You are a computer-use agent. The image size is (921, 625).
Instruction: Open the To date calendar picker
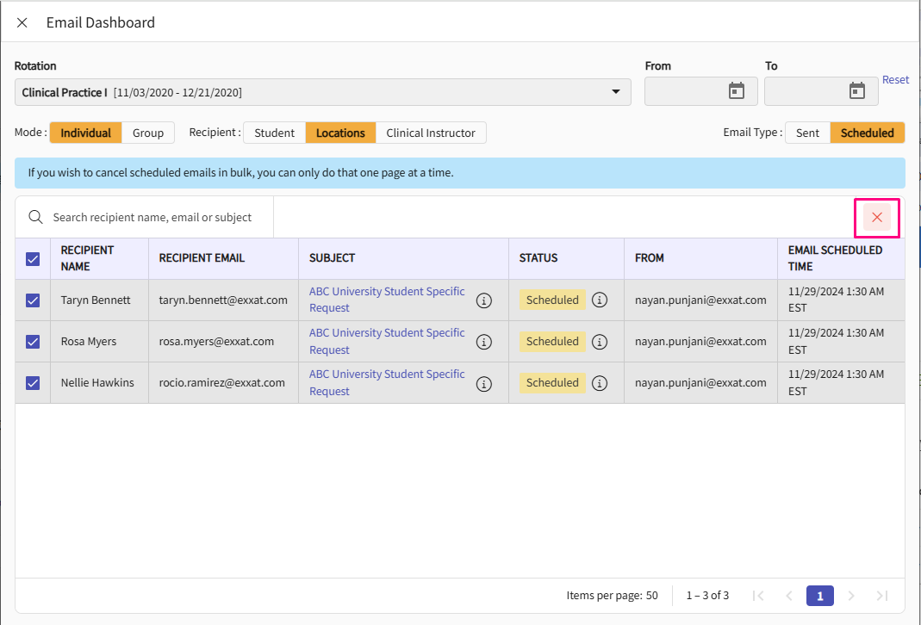(x=856, y=91)
